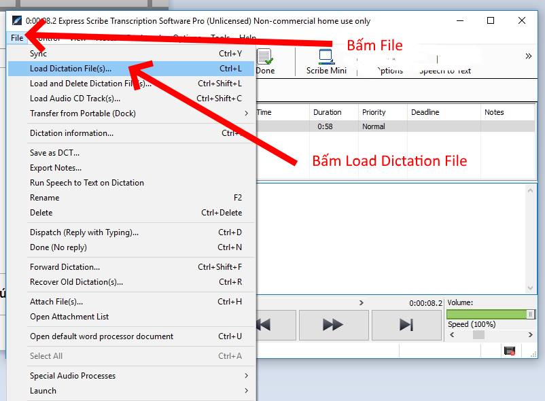Click the Done toolbar icon

[265, 56]
